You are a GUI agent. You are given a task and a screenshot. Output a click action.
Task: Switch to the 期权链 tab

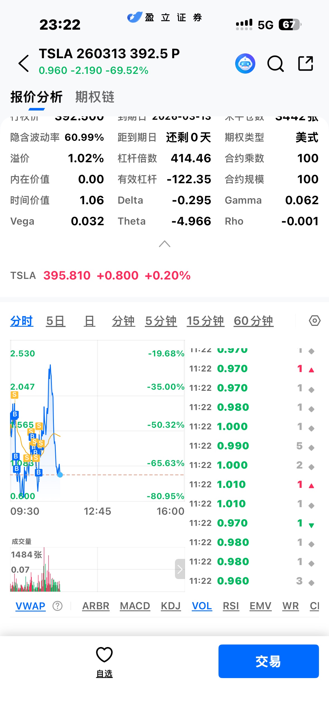point(95,97)
